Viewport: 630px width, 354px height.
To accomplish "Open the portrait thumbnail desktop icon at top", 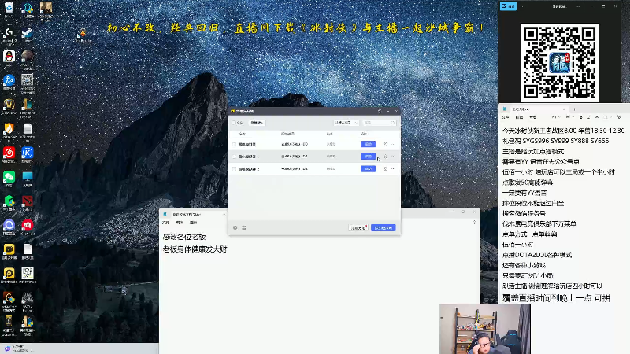I will tap(46, 8).
